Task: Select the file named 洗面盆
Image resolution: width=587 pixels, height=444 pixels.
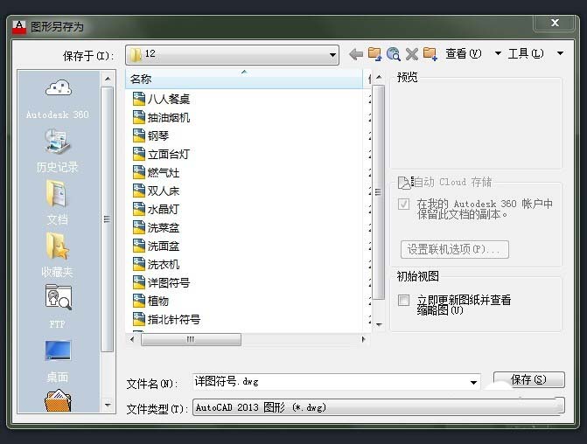Action: tap(164, 246)
